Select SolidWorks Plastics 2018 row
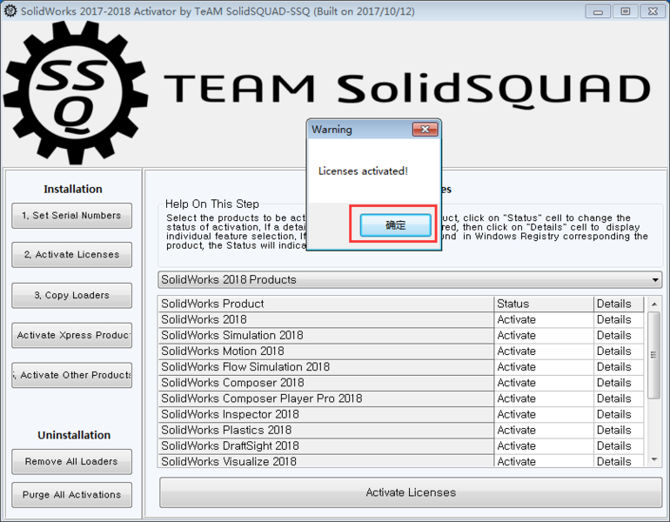Image resolution: width=670 pixels, height=522 pixels. (x=326, y=430)
